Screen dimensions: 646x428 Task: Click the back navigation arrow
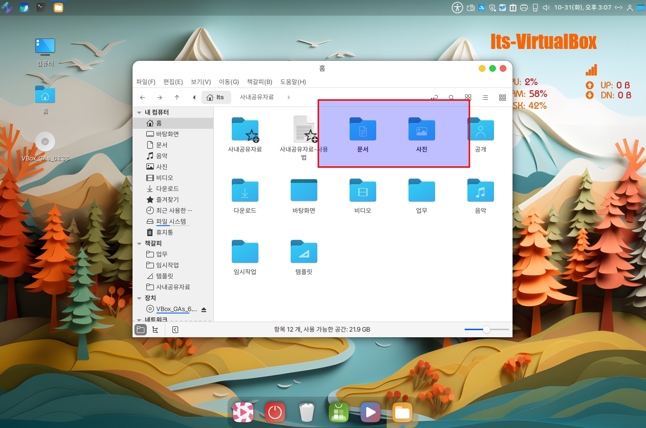tap(142, 97)
